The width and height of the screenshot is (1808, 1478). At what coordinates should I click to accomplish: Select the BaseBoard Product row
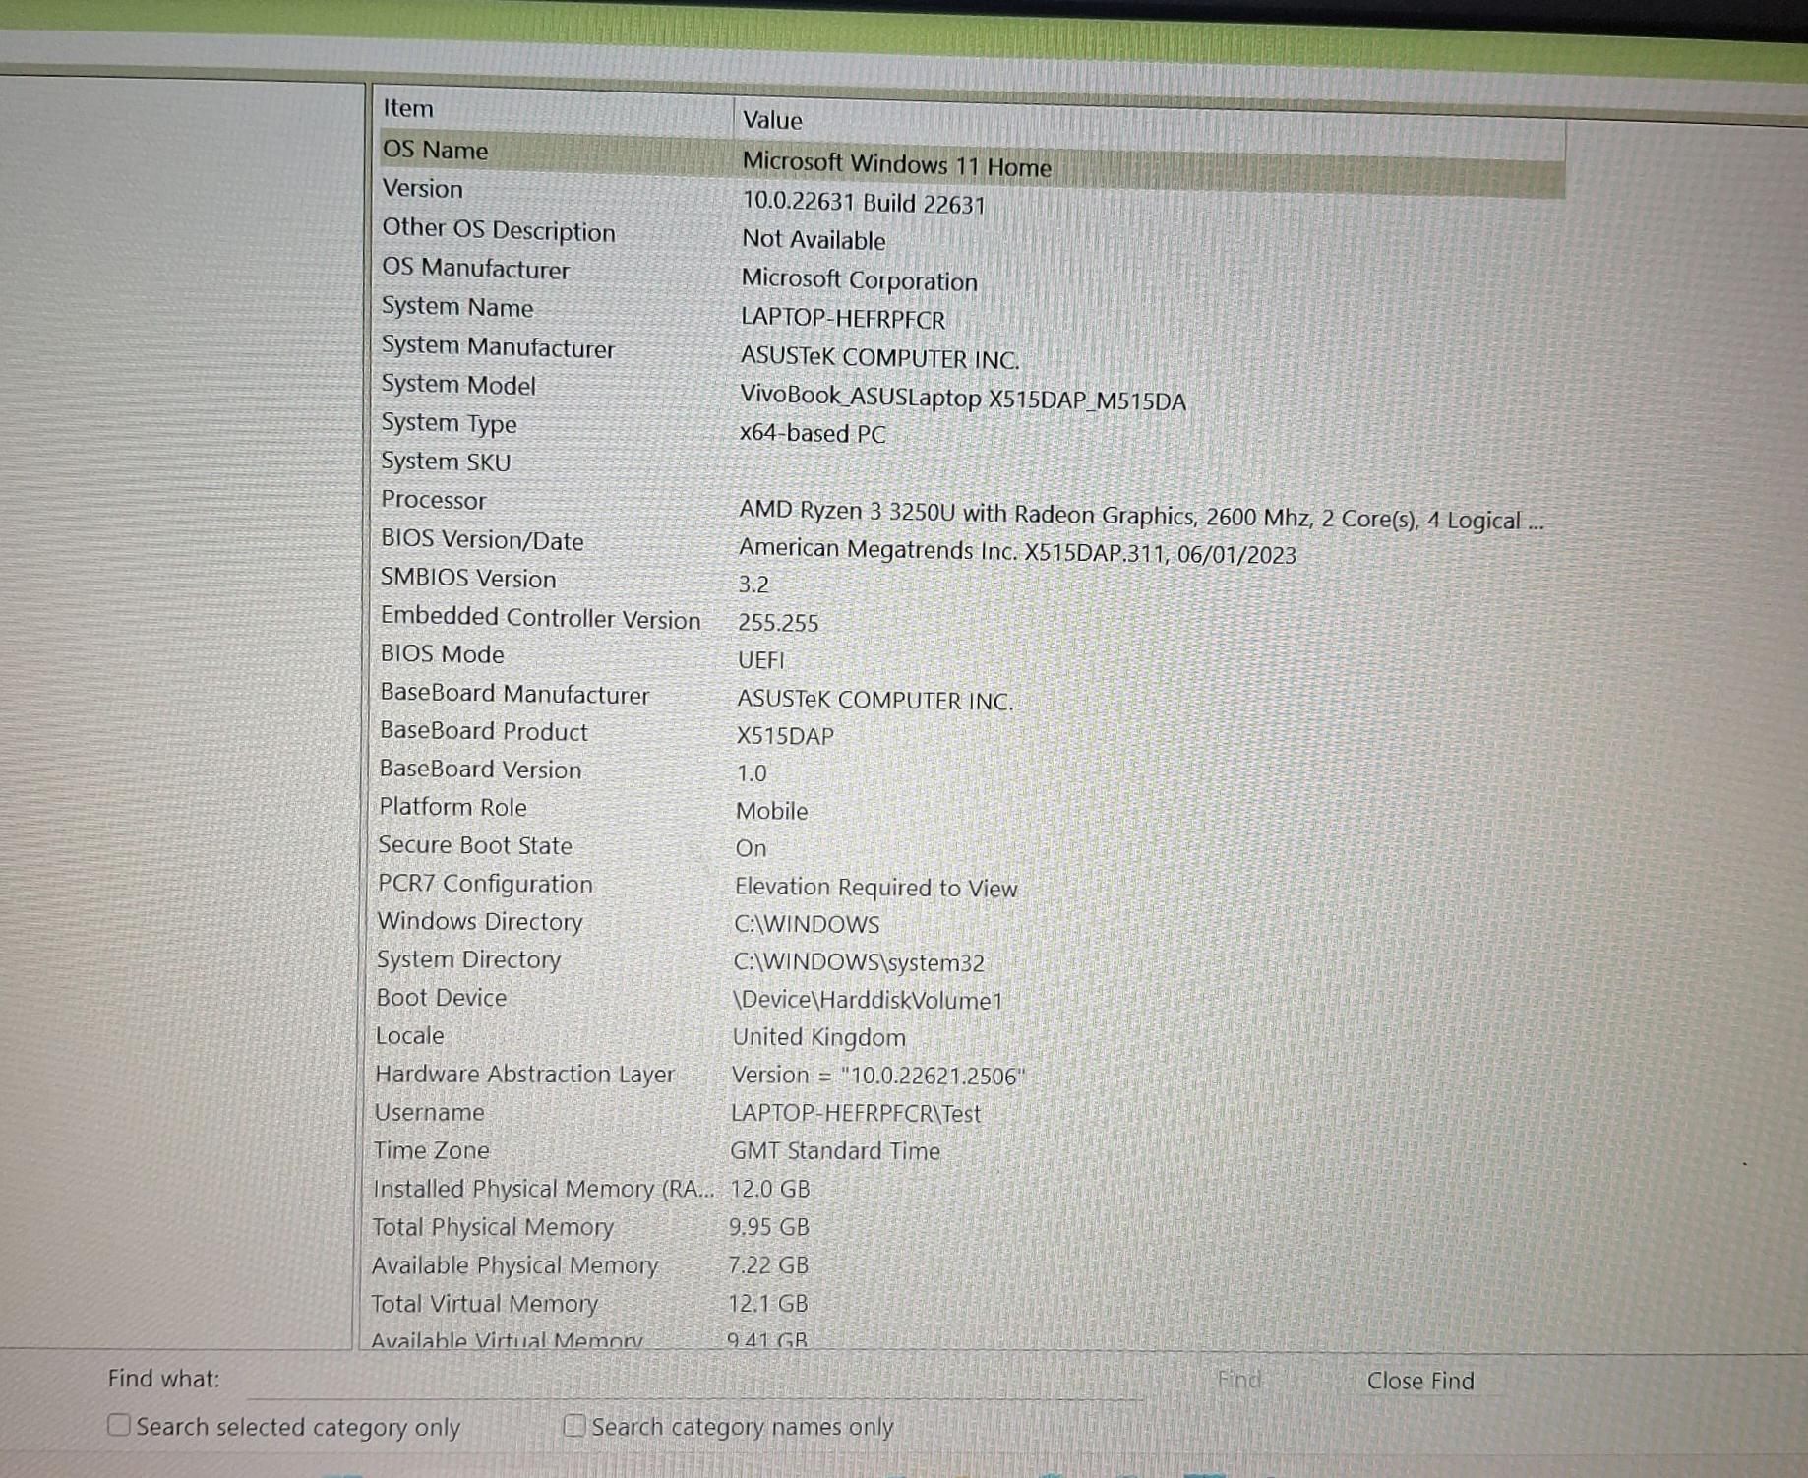click(484, 731)
